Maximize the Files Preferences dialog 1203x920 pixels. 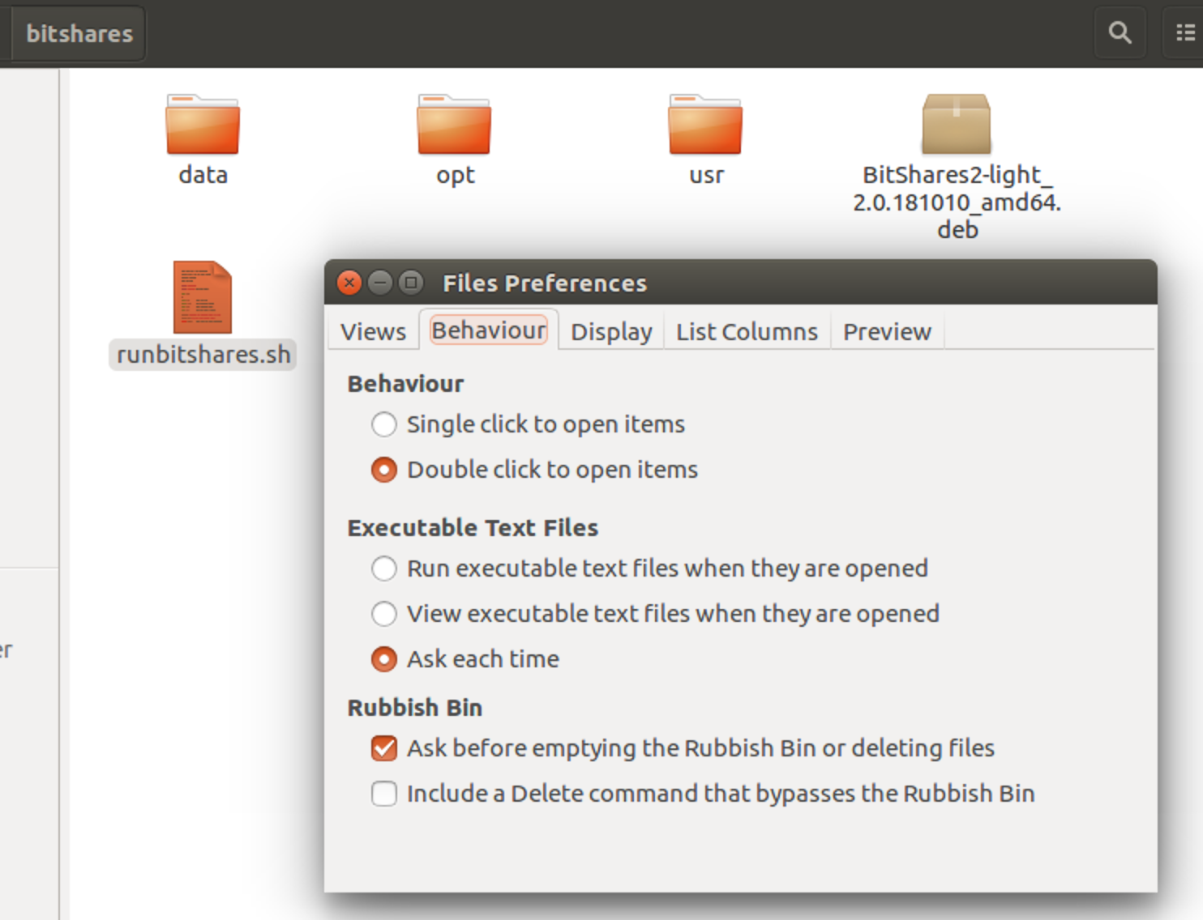click(411, 283)
